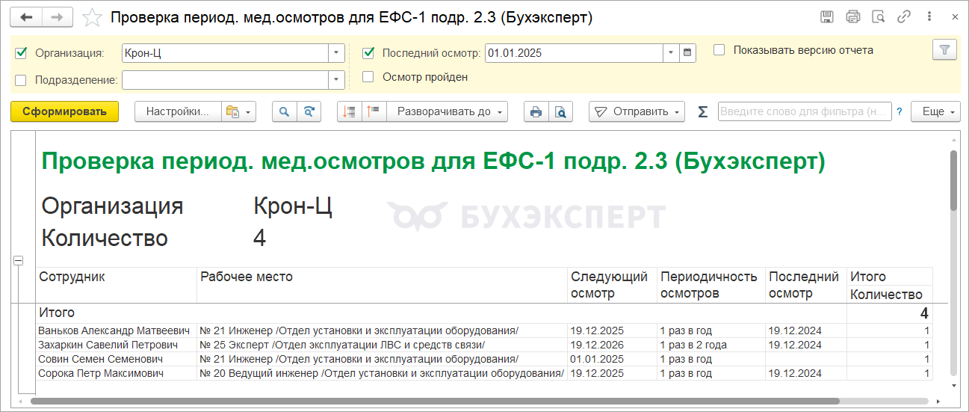Viewport: 969px width, 412px height.
Task: Open the Подразделение dropdown list
Action: pyautogui.click(x=336, y=80)
